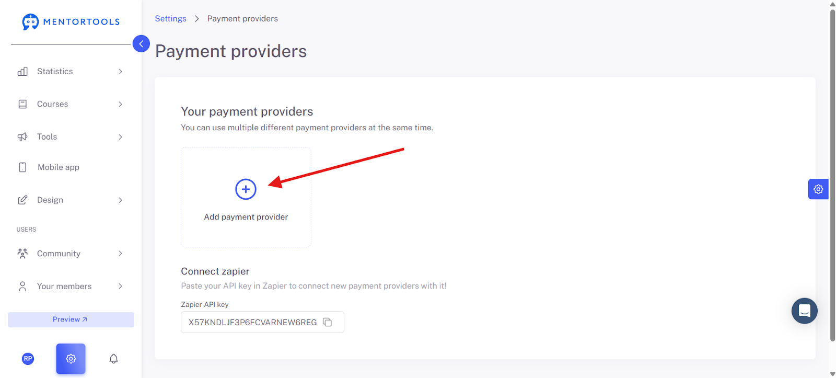
Task: Click the MentorTools logo
Action: coord(71,22)
